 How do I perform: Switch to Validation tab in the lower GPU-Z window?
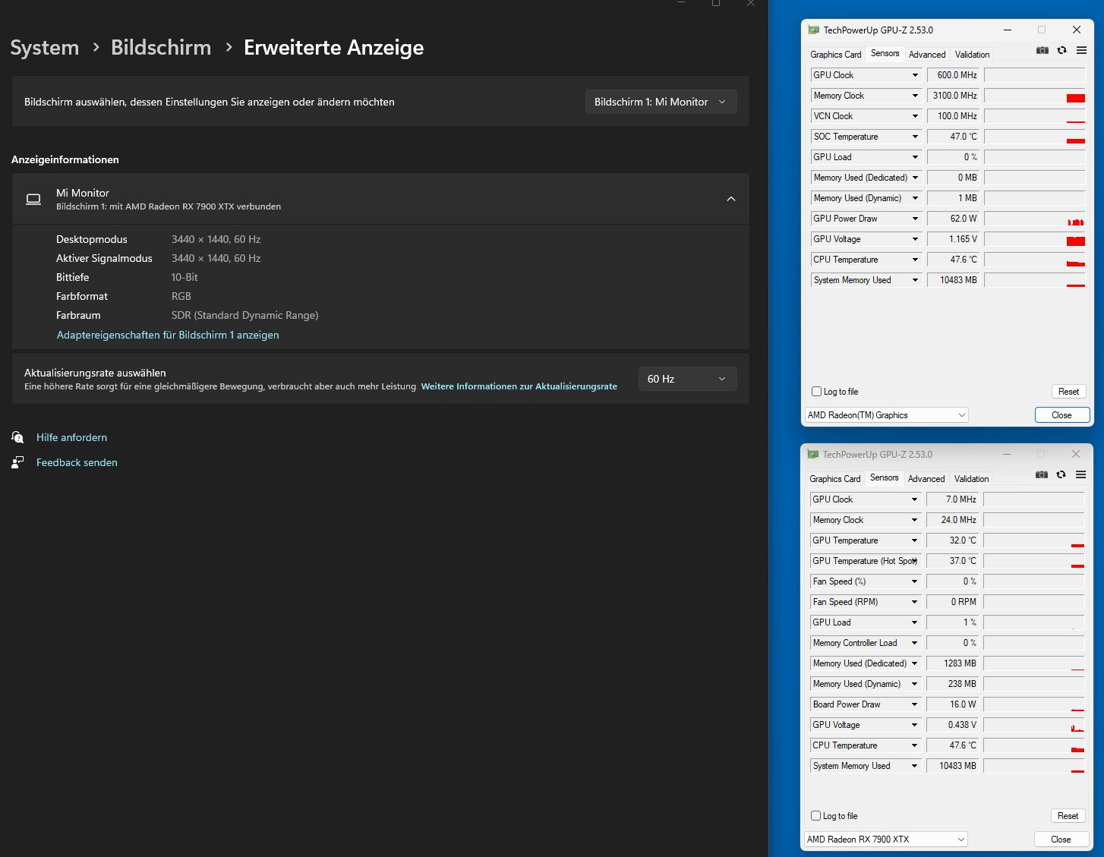tap(971, 479)
